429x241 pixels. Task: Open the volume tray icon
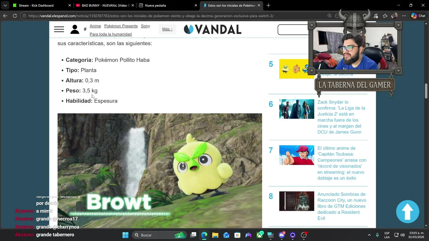coord(403,235)
